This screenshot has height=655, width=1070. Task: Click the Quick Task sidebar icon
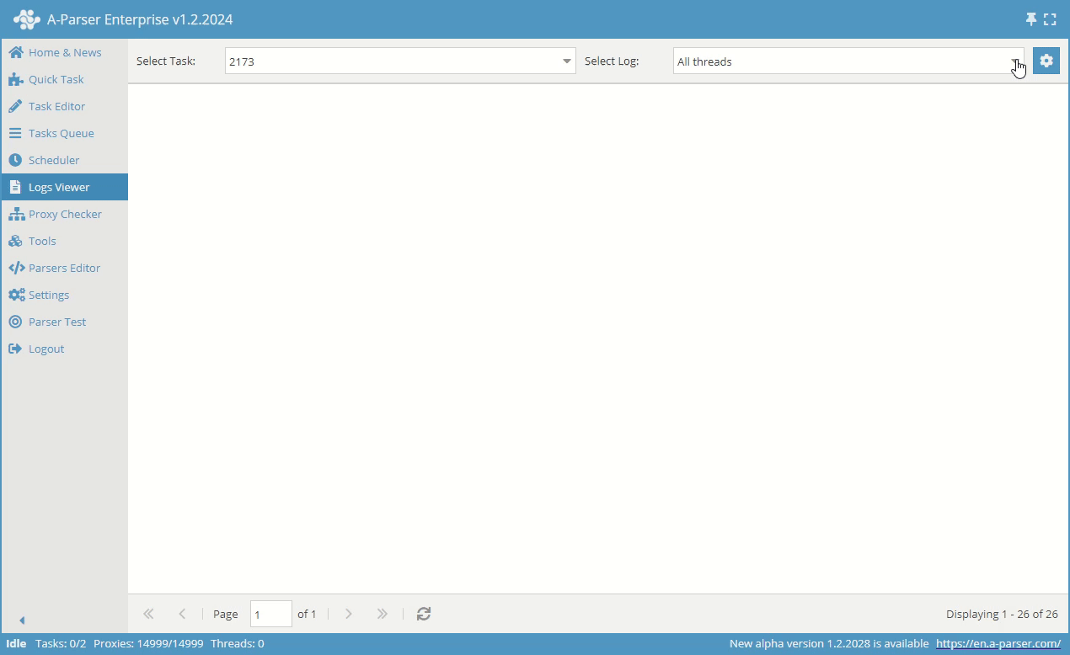15,78
